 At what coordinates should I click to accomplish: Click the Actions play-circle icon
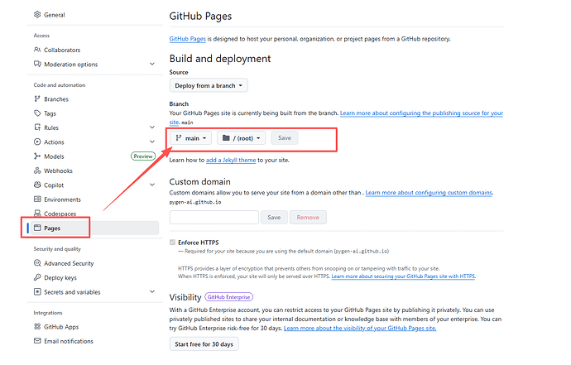[x=37, y=142]
